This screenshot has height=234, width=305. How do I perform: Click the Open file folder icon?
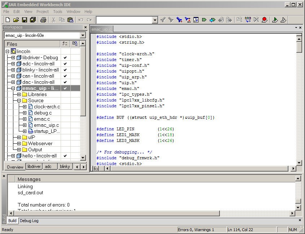point(16,20)
